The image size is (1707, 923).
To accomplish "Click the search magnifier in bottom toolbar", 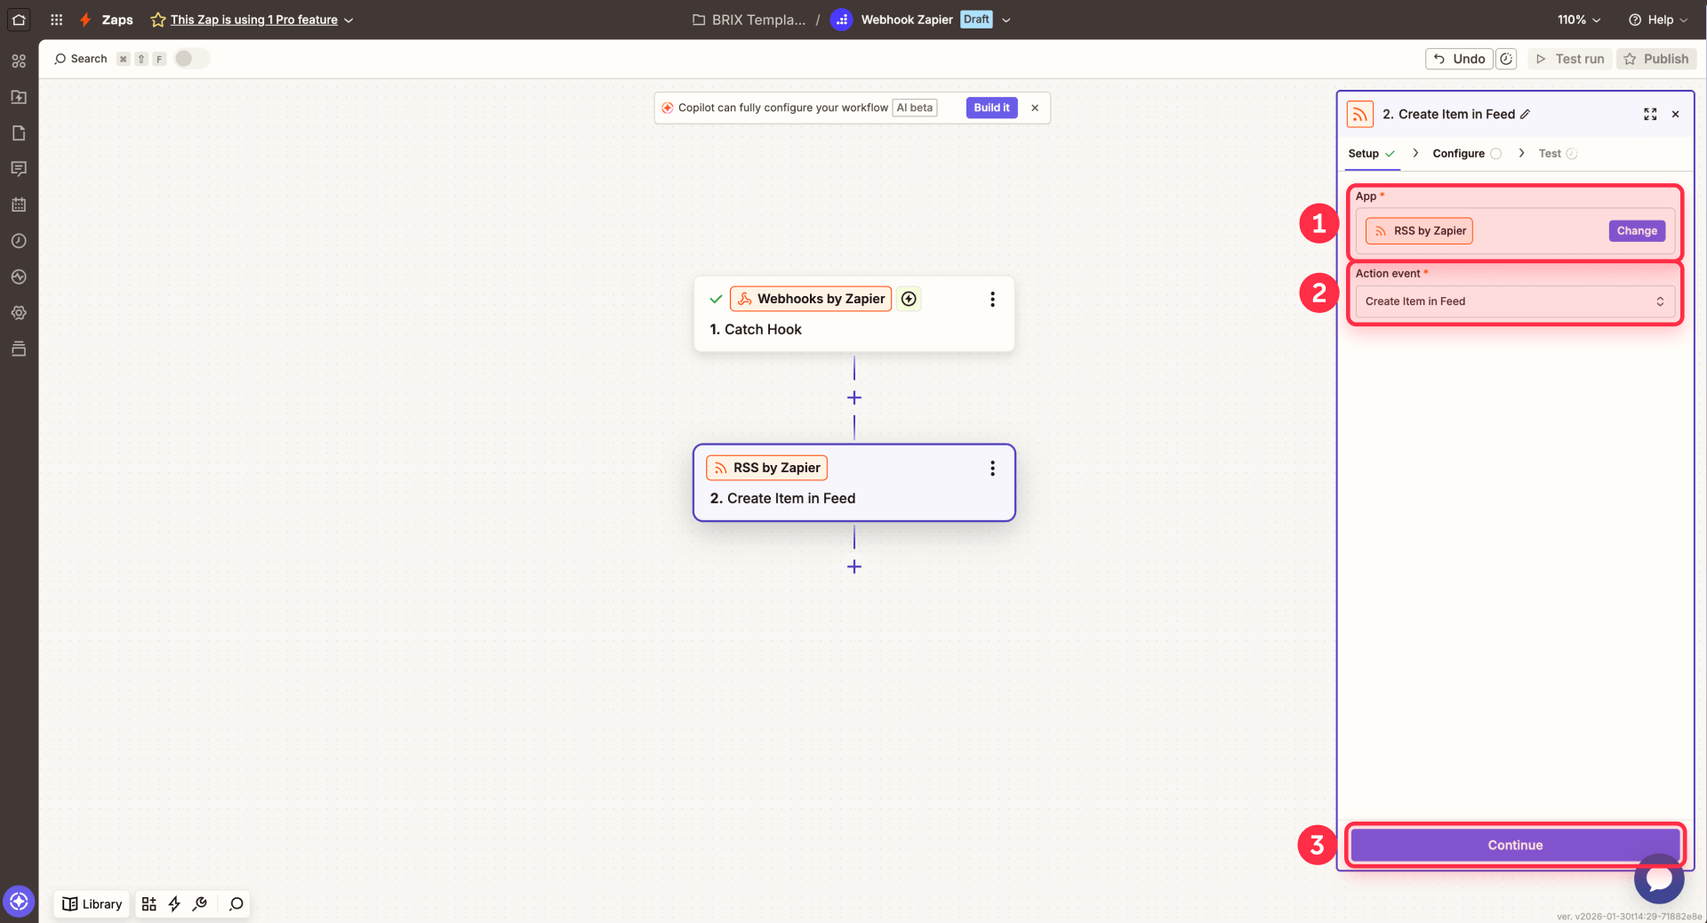I will [x=236, y=904].
